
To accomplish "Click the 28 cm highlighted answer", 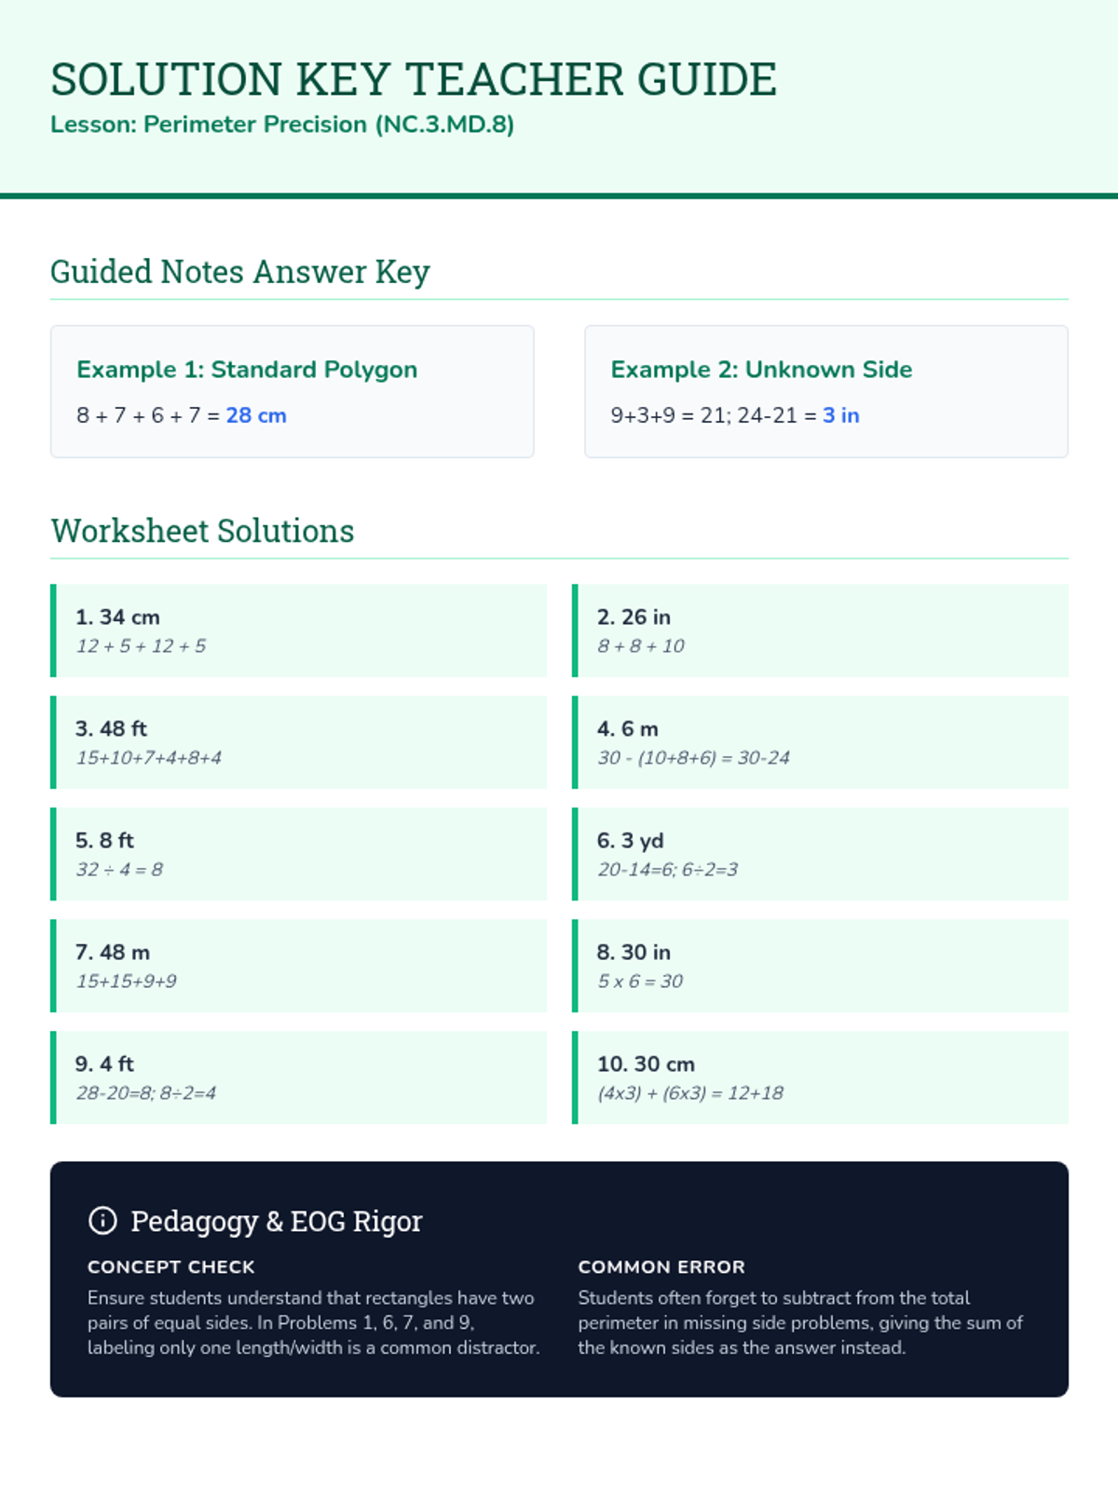I will (256, 415).
